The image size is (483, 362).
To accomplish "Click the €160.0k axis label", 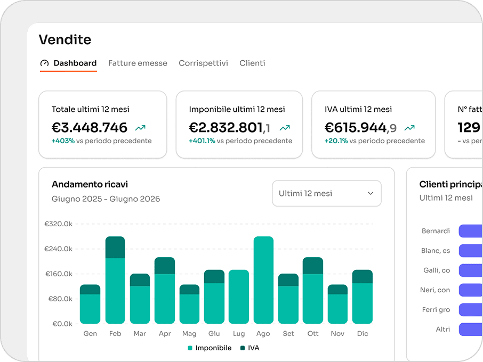I will click(x=59, y=274).
